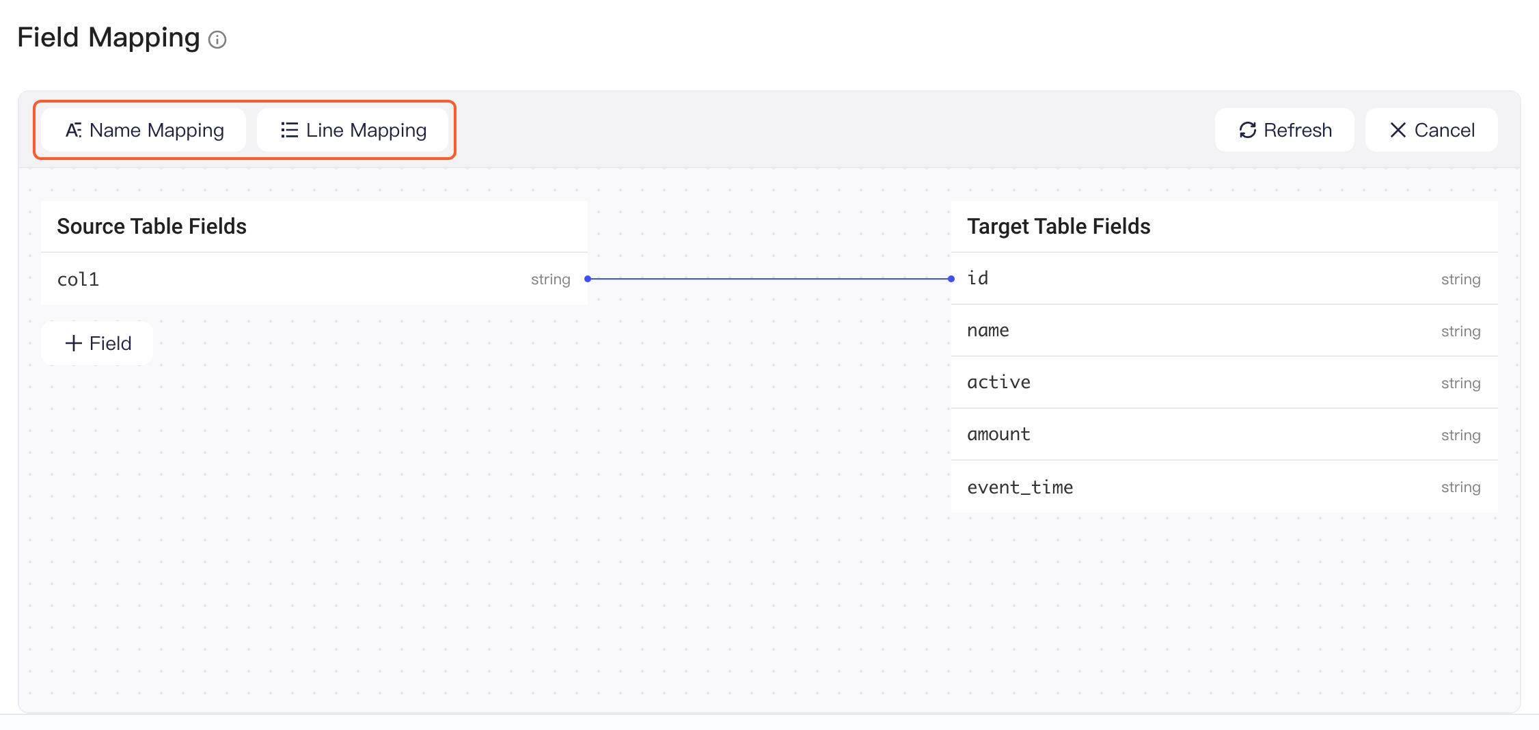The image size is (1539, 730).
Task: Click the Target Table Fields header
Action: pos(1059,226)
